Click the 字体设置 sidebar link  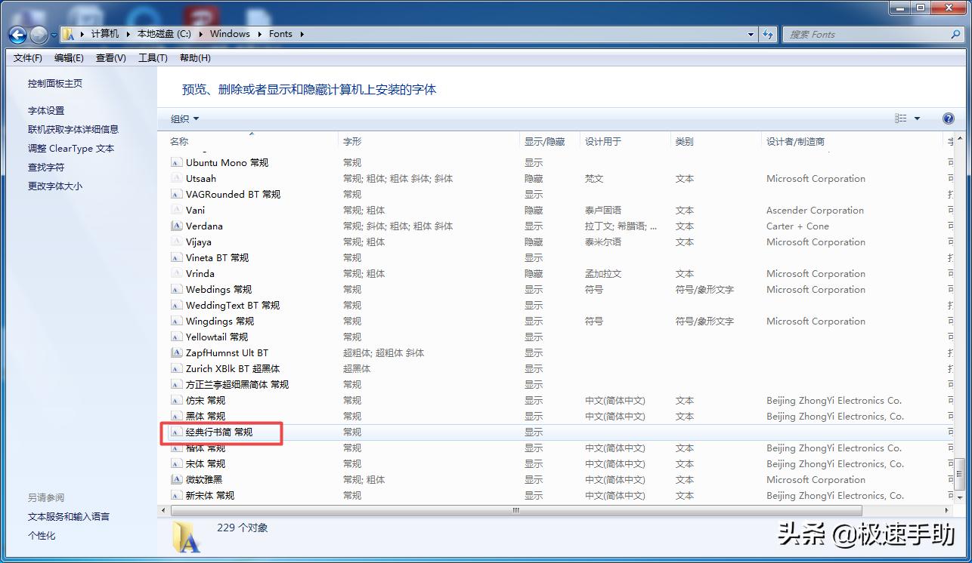(45, 109)
